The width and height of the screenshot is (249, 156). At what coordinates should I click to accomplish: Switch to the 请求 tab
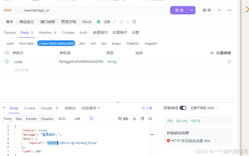tap(9, 22)
